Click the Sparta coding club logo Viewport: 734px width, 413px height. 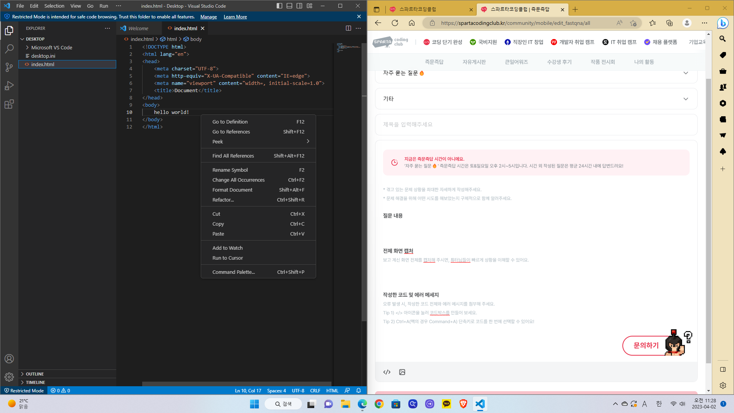click(391, 42)
